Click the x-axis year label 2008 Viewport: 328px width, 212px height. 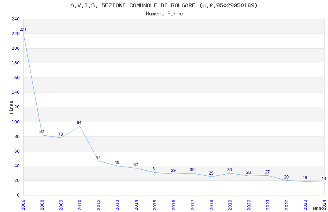click(x=42, y=205)
